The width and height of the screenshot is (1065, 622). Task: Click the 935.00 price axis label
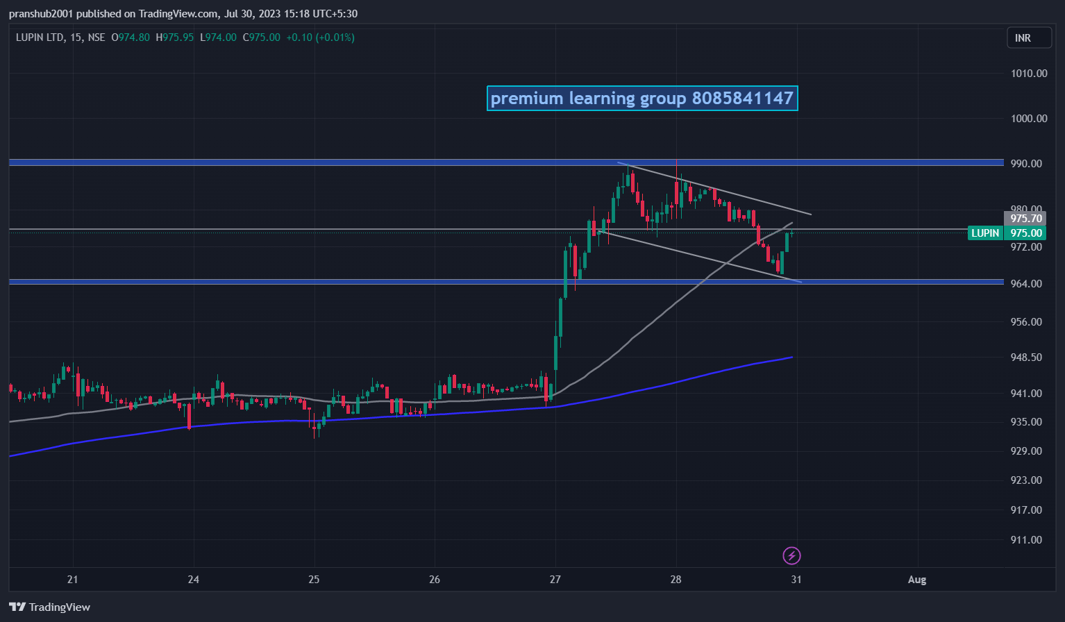tap(1026, 422)
